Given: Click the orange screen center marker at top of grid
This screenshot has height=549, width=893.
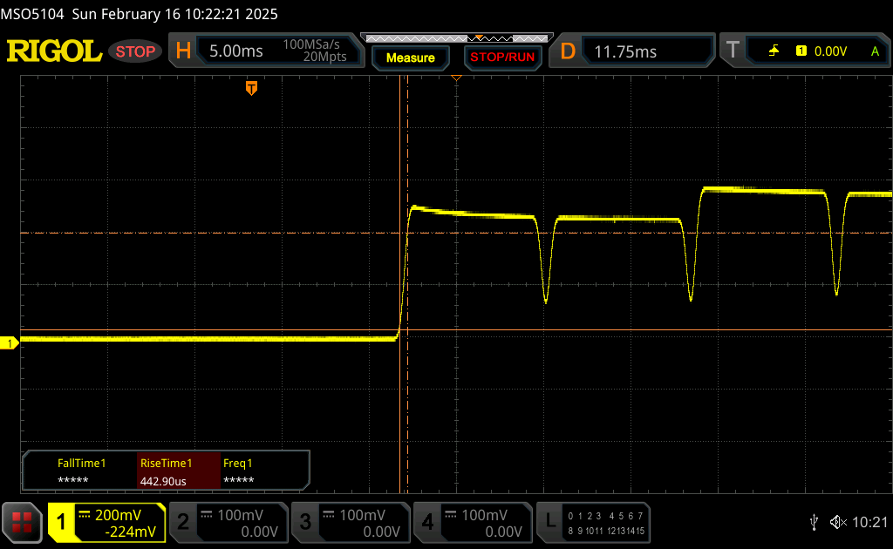Looking at the screenshot, I should tap(456, 78).
